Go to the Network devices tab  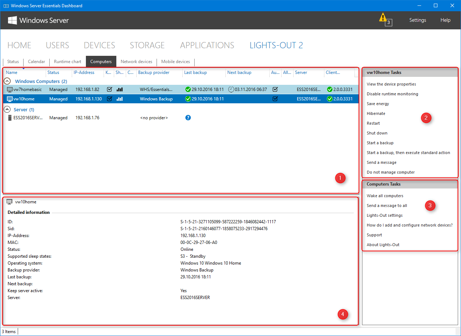137,62
